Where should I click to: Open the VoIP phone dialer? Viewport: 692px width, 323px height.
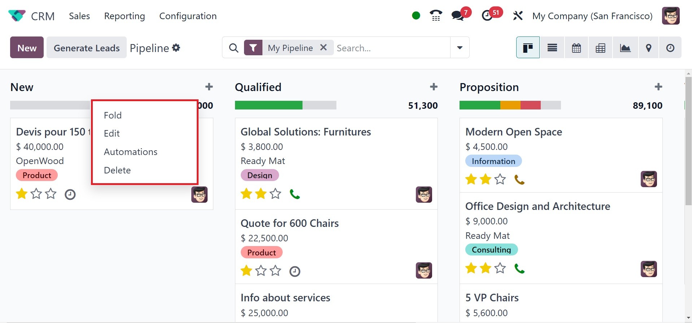tap(436, 16)
